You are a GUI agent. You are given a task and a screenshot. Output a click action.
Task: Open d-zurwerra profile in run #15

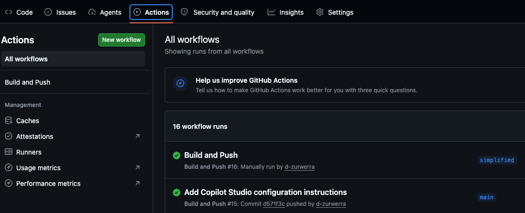331,203
